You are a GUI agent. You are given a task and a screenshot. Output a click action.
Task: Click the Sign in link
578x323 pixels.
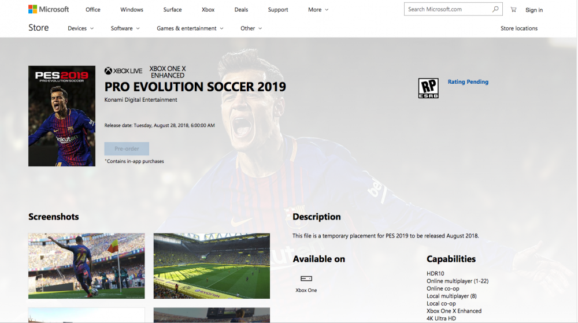pyautogui.click(x=534, y=10)
